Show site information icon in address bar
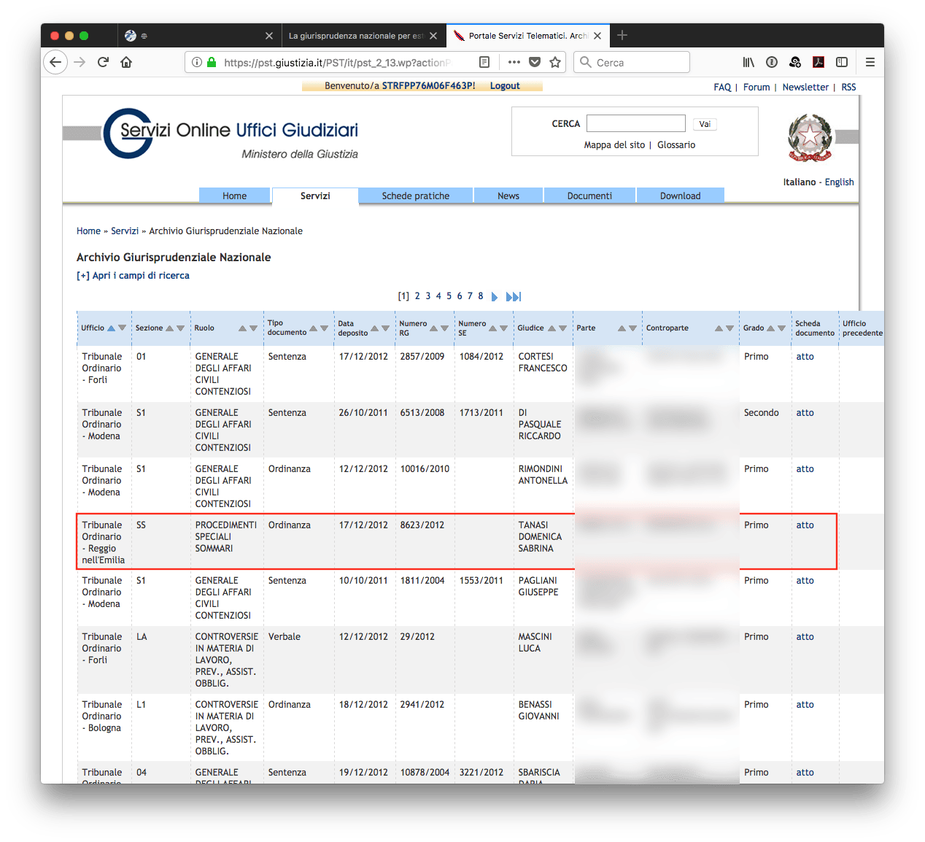This screenshot has height=842, width=925. pyautogui.click(x=197, y=63)
